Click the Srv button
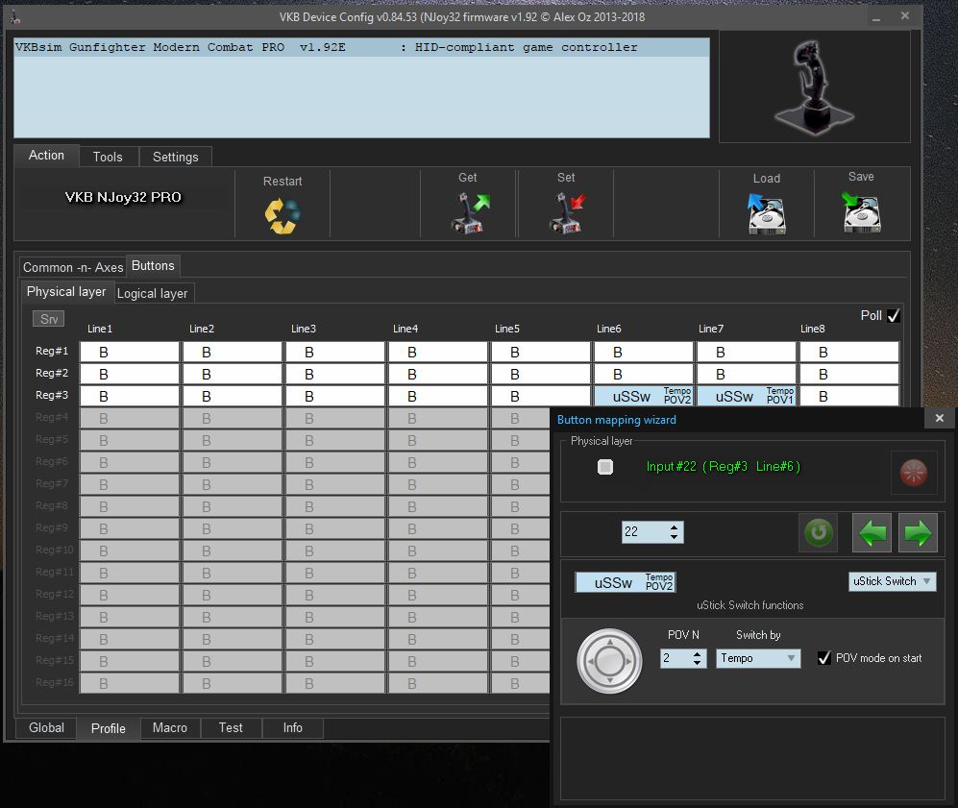Viewport: 958px width, 808px height. click(x=49, y=319)
